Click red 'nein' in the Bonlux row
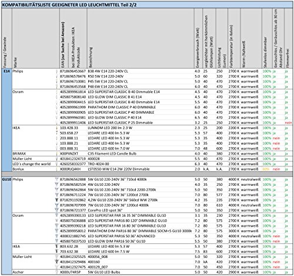This screenshot has height=276, width=294. [276, 169]
